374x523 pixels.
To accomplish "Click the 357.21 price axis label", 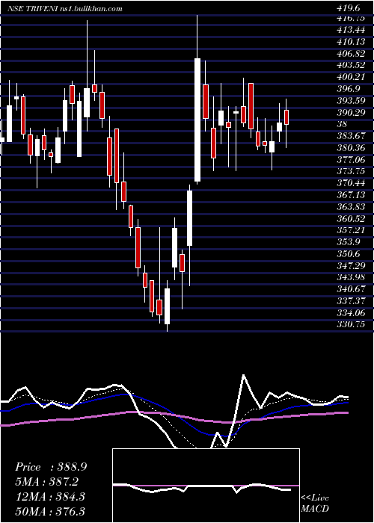I will 351,231.
